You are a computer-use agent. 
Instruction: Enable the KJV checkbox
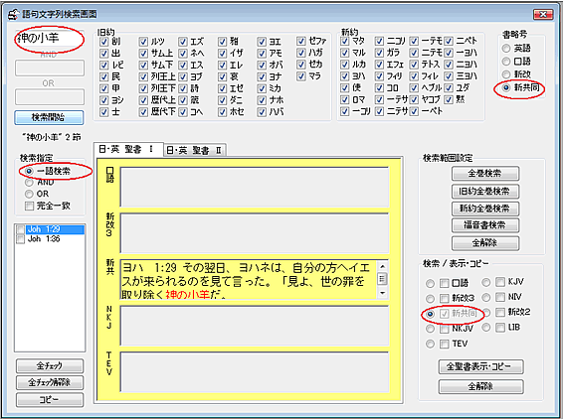point(500,282)
